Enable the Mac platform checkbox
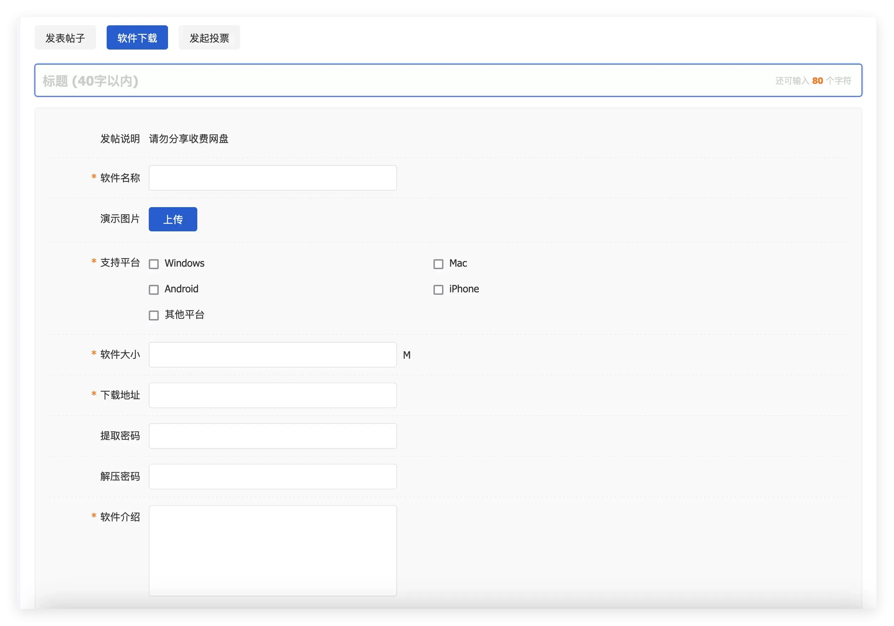Image resolution: width=894 pixels, height=626 pixels. pos(438,264)
